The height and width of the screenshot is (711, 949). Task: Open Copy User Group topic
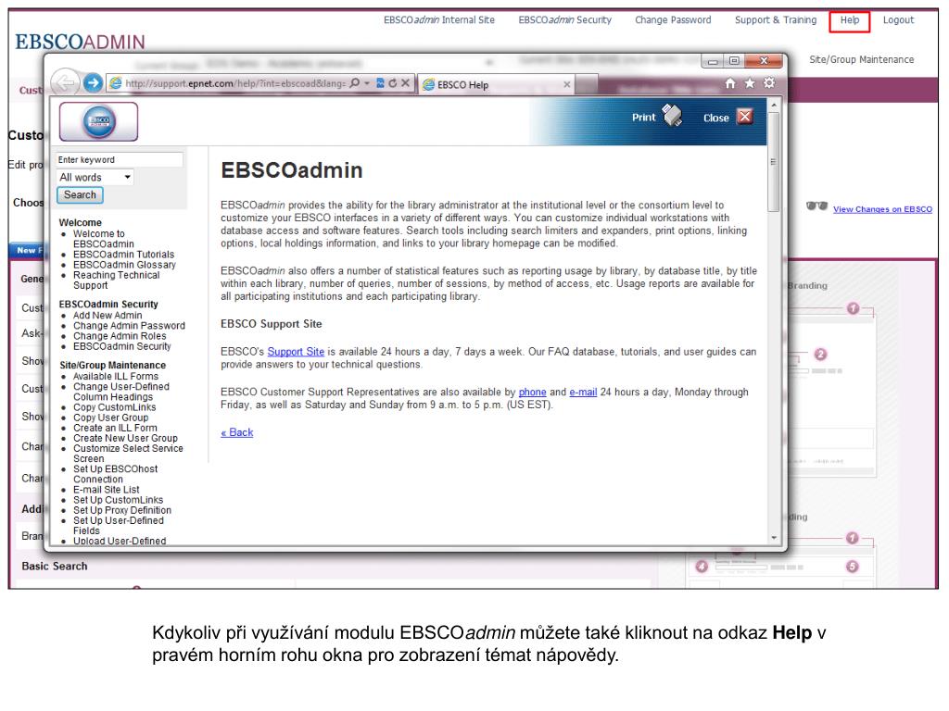(111, 418)
